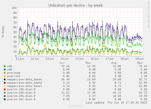The height and width of the screenshot is (109, 151).
Task: Click the '15 Jun' x-axis date label
Action: point(80,59)
